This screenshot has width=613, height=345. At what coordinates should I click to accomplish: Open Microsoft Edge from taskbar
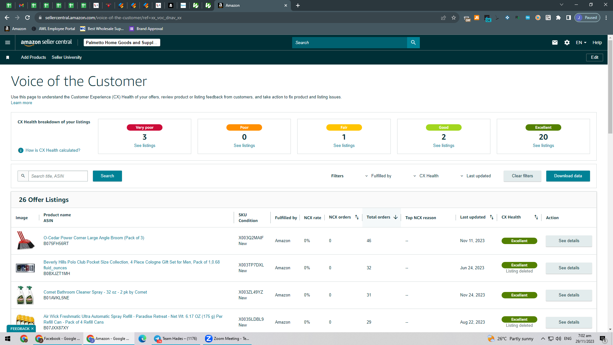click(142, 339)
